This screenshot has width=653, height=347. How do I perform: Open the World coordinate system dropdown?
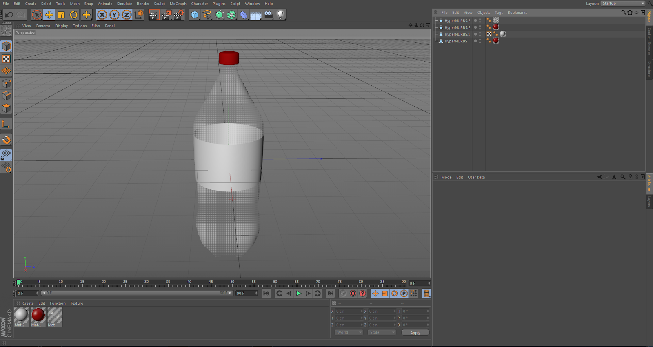coord(349,332)
